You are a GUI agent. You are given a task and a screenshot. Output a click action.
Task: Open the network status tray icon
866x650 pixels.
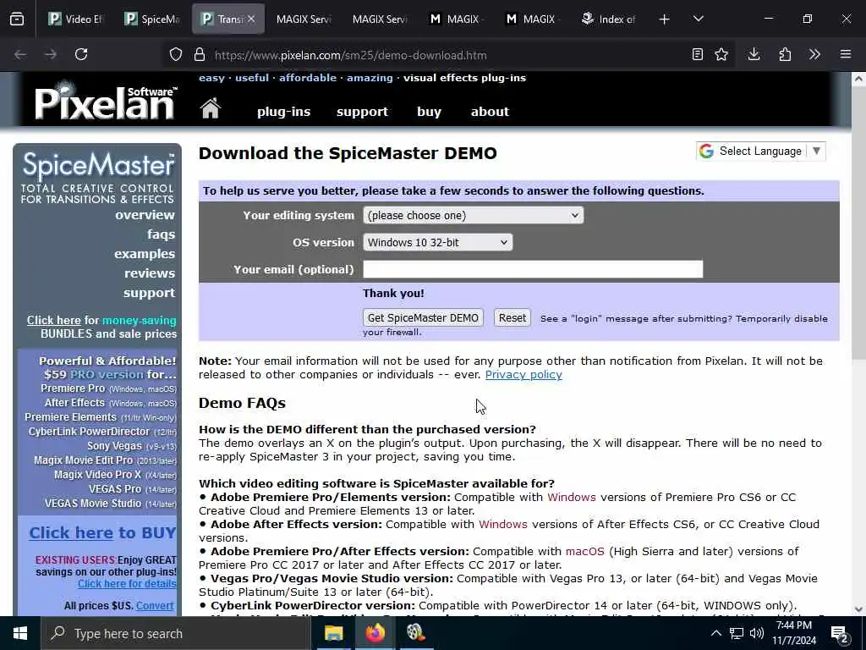[737, 633]
